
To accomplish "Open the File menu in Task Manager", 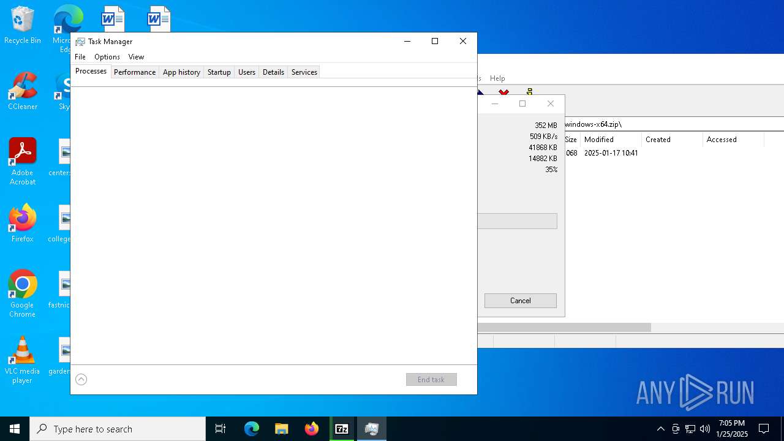I will pos(80,57).
